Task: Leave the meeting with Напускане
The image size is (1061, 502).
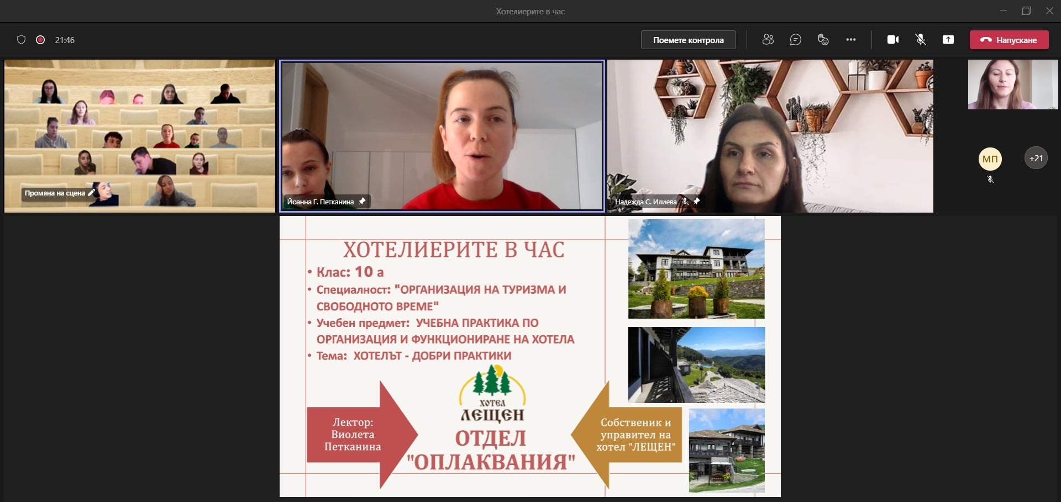Action: pyautogui.click(x=1009, y=40)
